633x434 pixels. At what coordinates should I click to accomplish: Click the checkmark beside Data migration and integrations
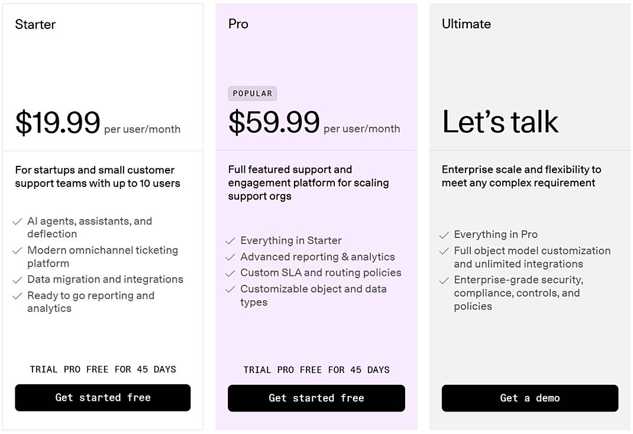[17, 279]
